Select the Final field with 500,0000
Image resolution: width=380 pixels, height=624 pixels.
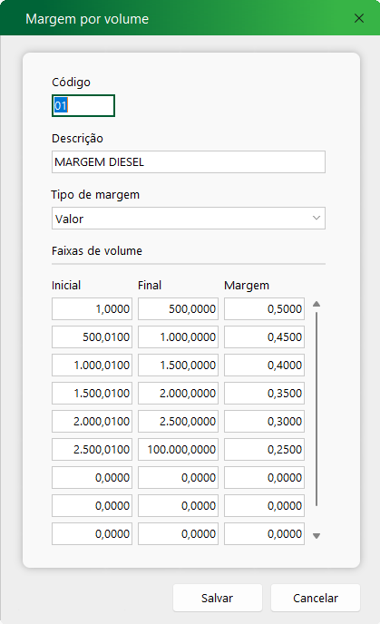pyautogui.click(x=179, y=308)
